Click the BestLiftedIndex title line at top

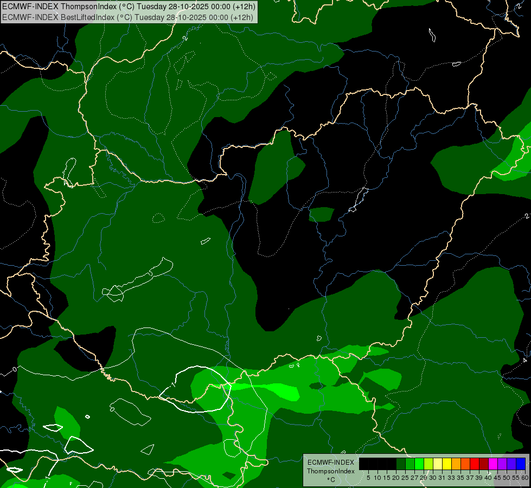pyautogui.click(x=127, y=17)
